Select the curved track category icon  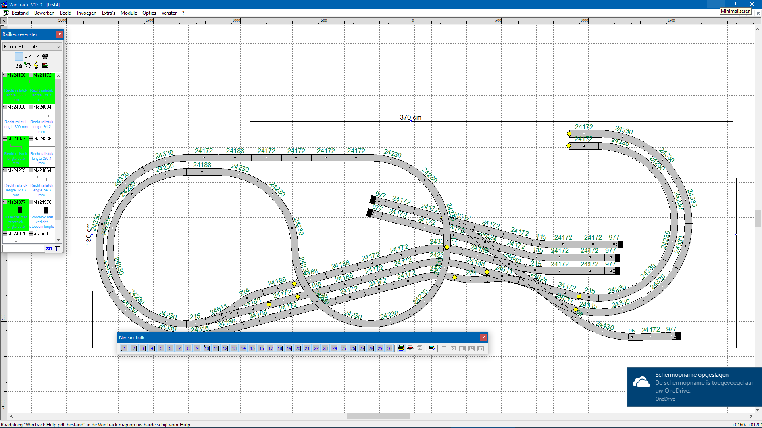click(28, 57)
